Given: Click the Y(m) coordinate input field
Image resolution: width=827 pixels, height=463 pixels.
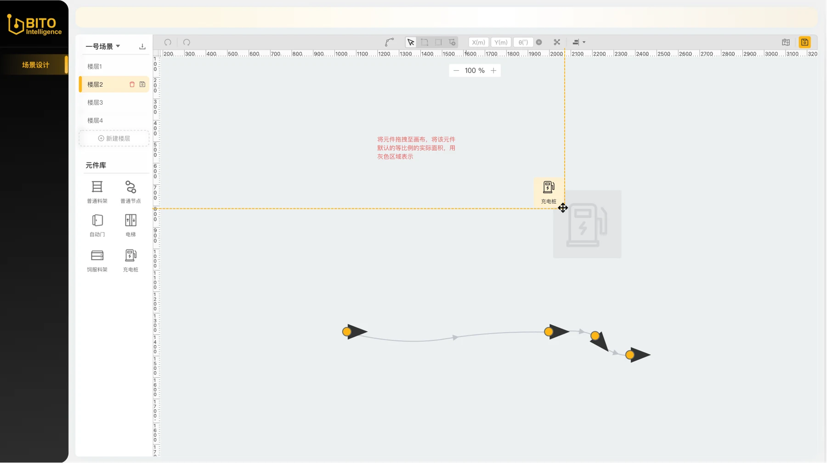Looking at the screenshot, I should coord(501,42).
